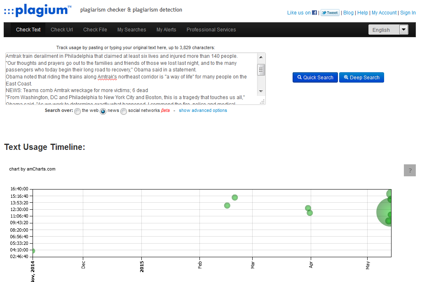Viewport: 422px width, 282px height.
Task: Open the Blog link
Action: click(348, 13)
